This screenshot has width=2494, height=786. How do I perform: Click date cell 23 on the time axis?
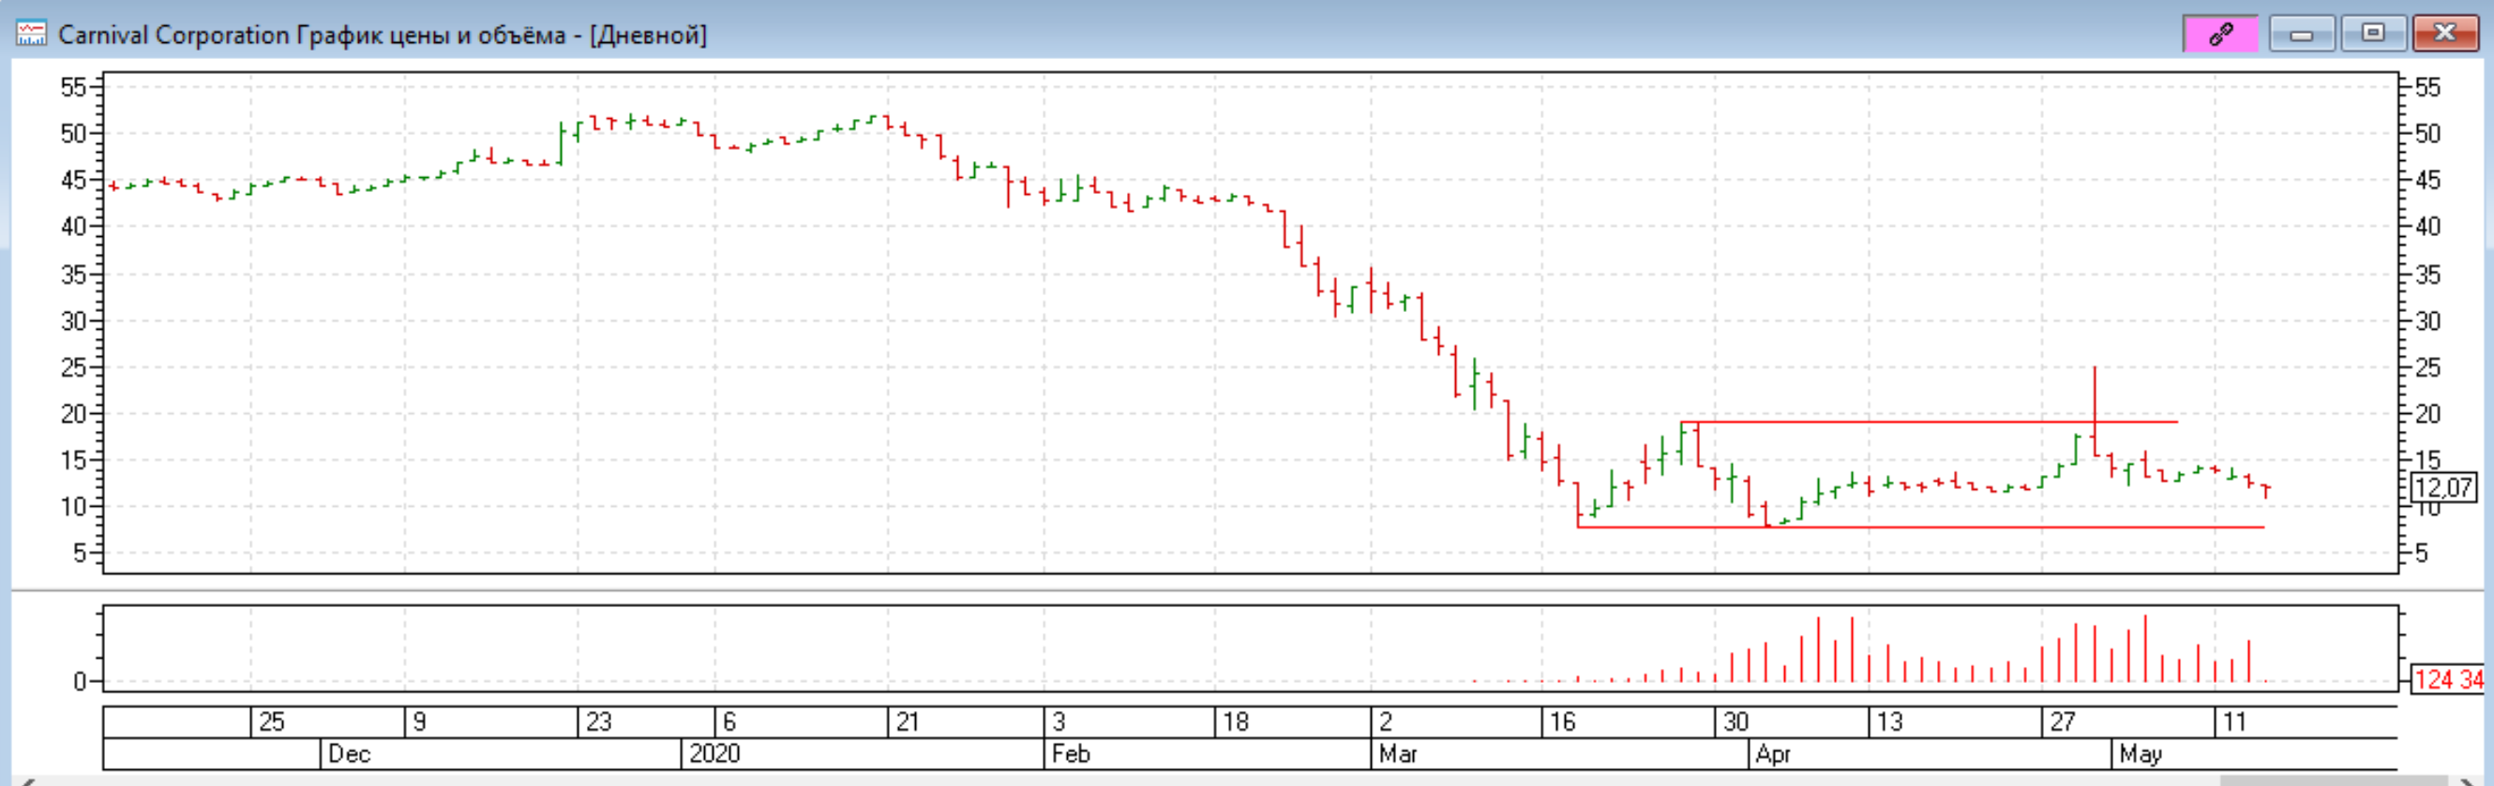[598, 722]
